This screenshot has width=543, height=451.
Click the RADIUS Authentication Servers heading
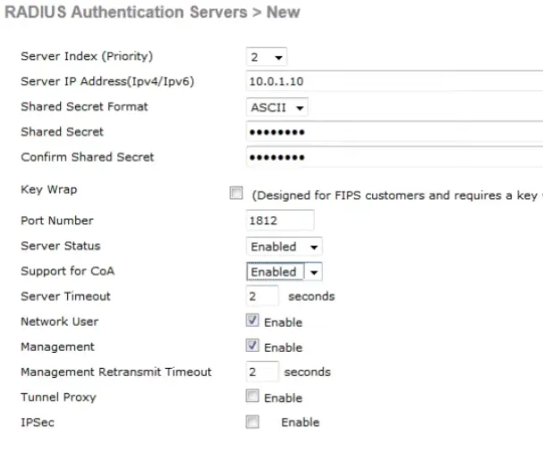152,13
